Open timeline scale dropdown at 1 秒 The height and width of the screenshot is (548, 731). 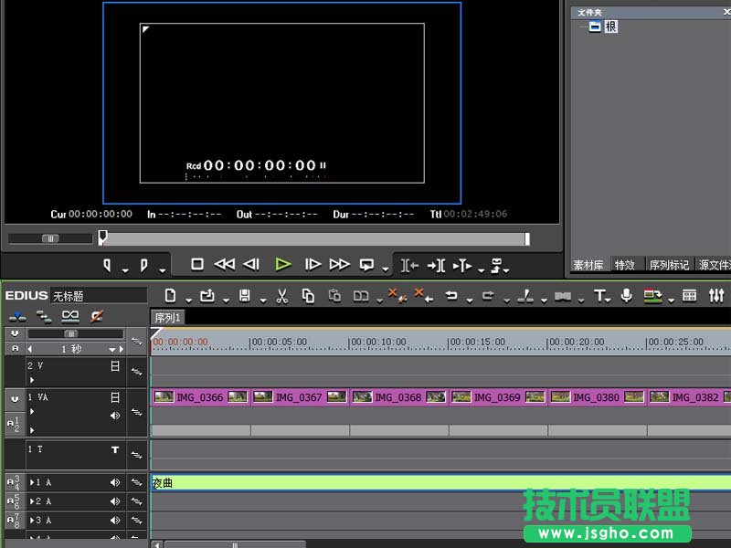pos(111,350)
